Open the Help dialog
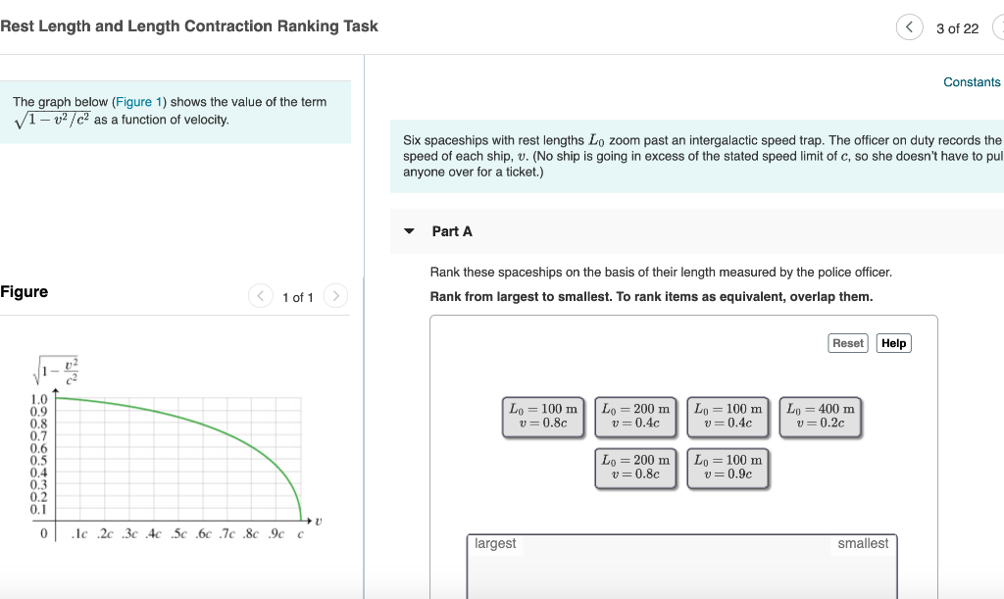Viewport: 1004px width, 599px height. pos(893,343)
